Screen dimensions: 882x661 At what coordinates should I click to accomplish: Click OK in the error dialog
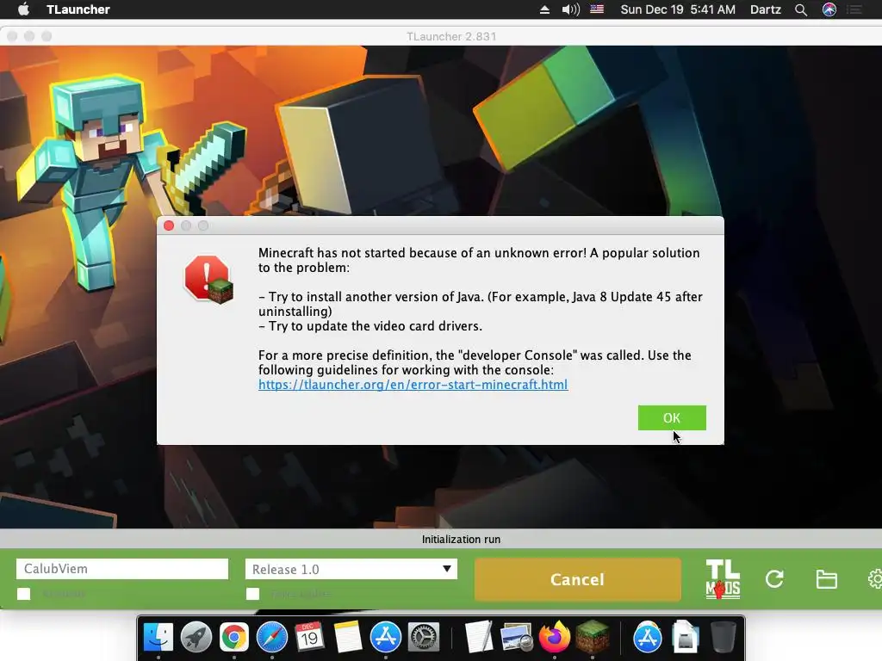672,417
